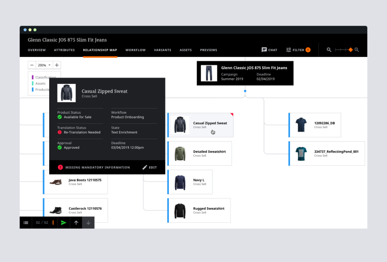Viewport: 387px width, 262px height.
Task: Select the Detailed Sweatshirt product card
Action: 200,153
